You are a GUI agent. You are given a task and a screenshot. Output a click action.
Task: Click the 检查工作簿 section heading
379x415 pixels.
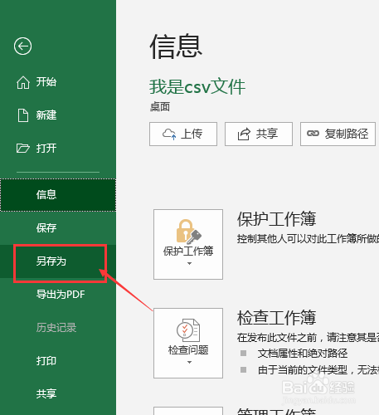click(x=276, y=318)
